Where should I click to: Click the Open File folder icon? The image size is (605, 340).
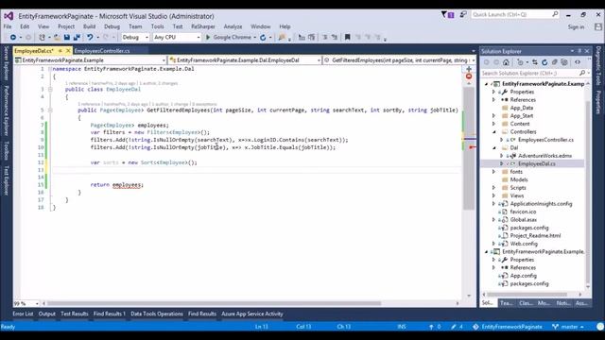57,38
